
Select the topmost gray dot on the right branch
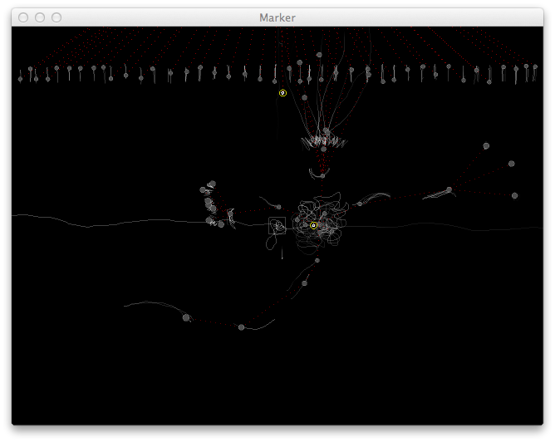[486, 146]
